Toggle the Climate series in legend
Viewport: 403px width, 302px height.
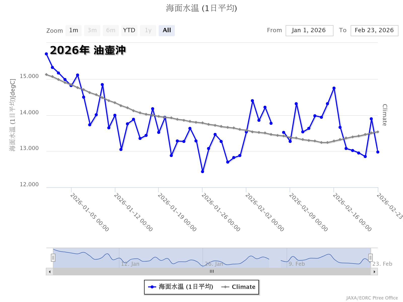pyautogui.click(x=239, y=287)
